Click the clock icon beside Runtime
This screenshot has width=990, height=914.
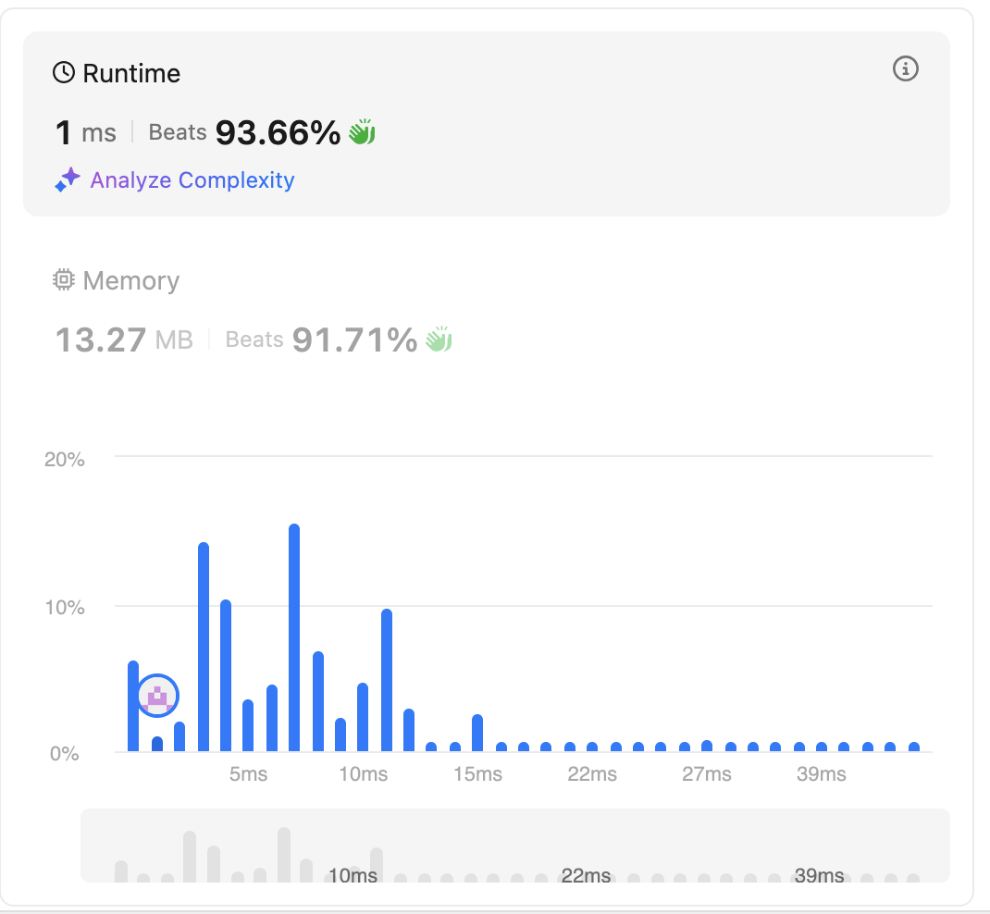pyautogui.click(x=64, y=72)
